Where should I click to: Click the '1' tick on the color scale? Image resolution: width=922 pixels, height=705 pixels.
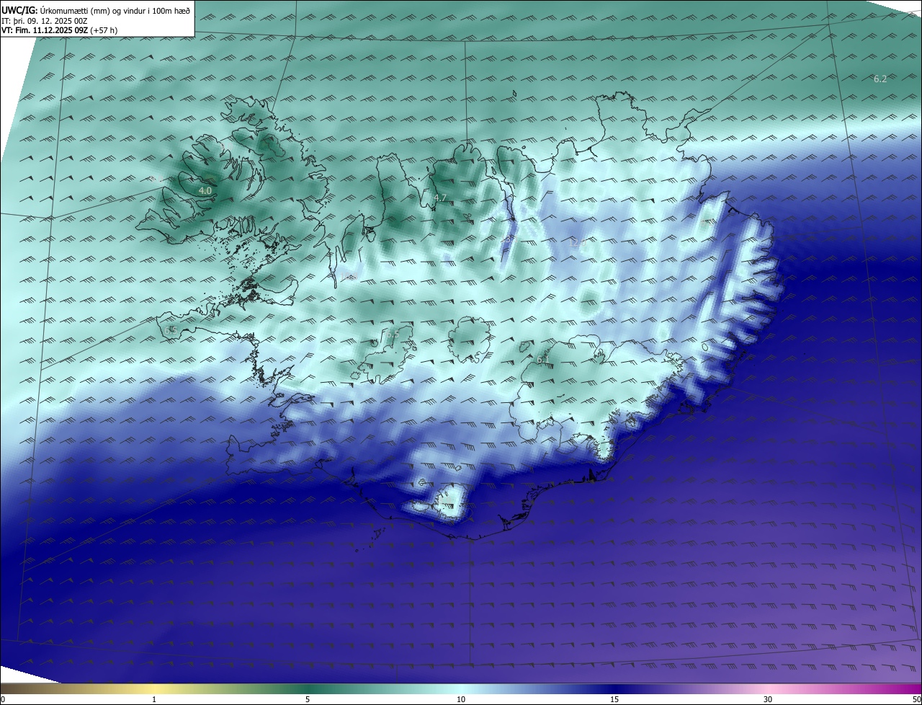point(154,699)
